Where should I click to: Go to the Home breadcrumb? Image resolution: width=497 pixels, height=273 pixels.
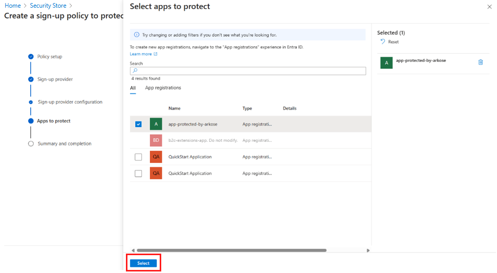(x=13, y=6)
